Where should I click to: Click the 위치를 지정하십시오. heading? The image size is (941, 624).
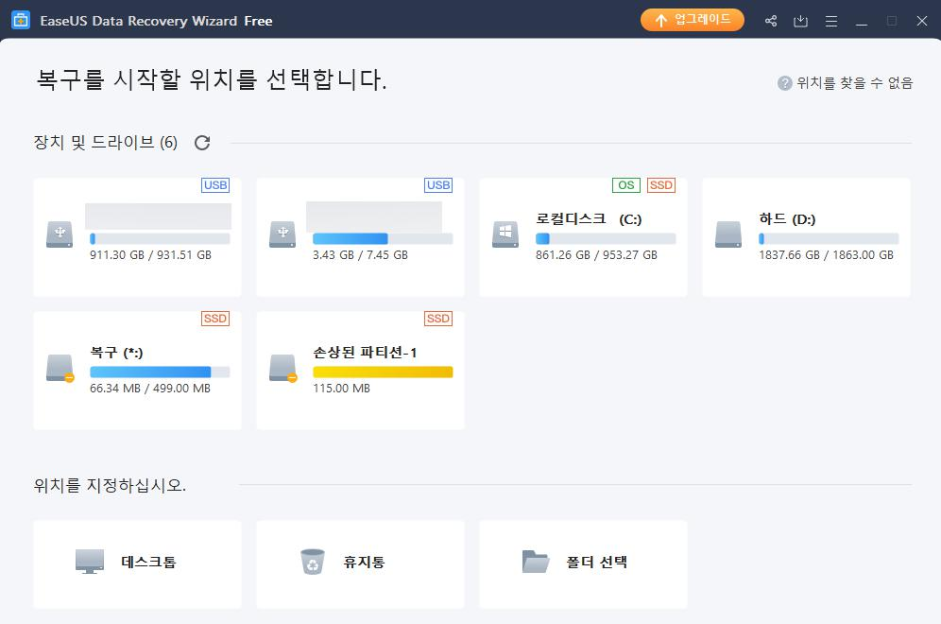pyautogui.click(x=110, y=485)
